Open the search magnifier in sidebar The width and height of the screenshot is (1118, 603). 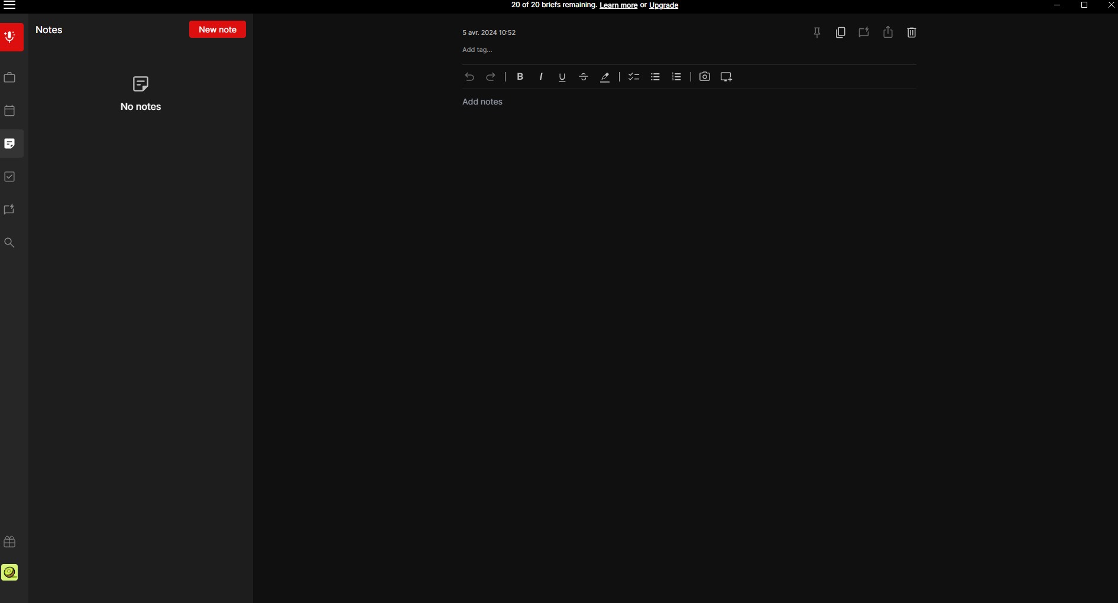pyautogui.click(x=9, y=243)
